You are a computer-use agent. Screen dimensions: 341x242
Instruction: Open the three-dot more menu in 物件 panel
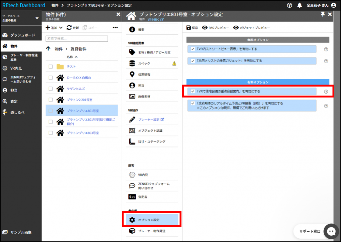click(115, 28)
